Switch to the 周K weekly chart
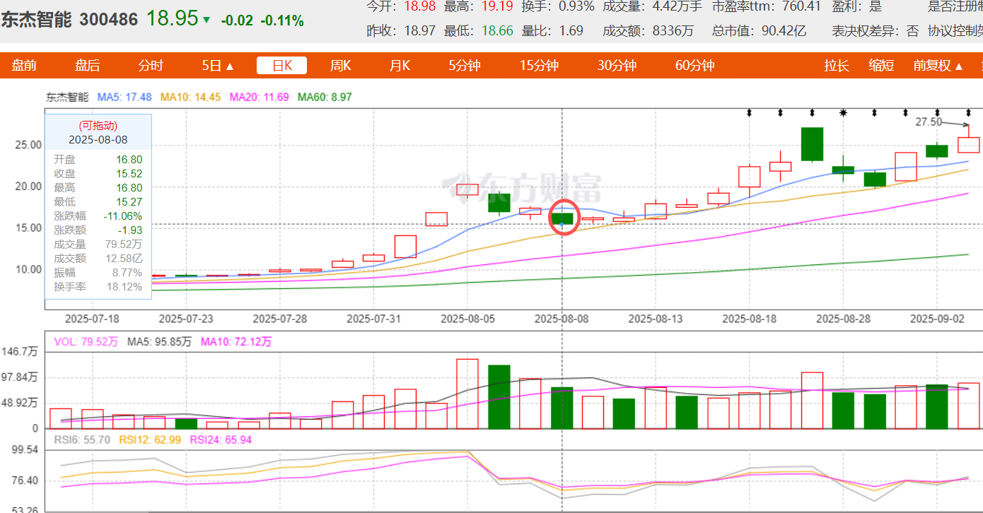The image size is (983, 513). (x=341, y=66)
